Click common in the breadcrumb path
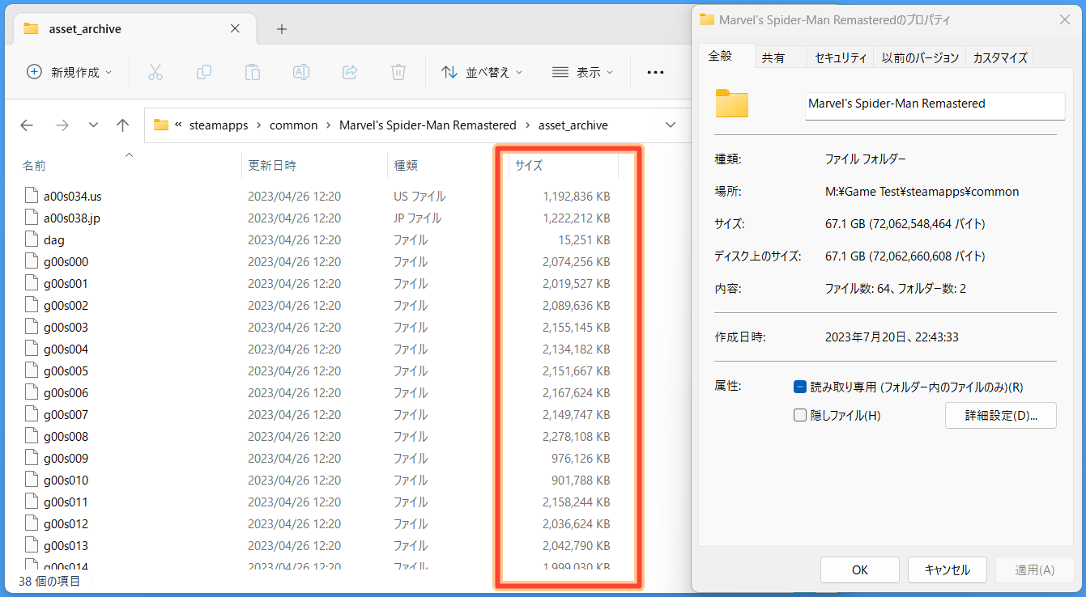Screen dimensions: 1086x597 coord(294,125)
